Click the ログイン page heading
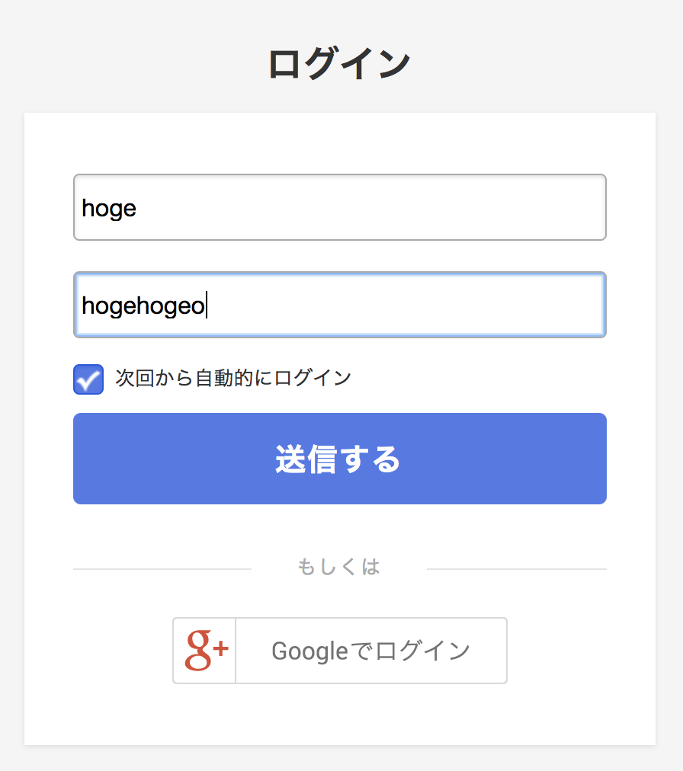This screenshot has height=771, width=683. click(339, 63)
